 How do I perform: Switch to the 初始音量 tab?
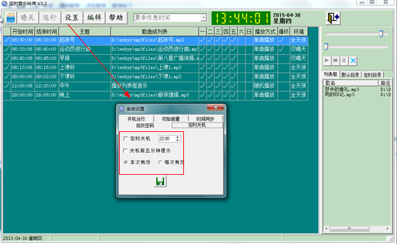coord(171,119)
